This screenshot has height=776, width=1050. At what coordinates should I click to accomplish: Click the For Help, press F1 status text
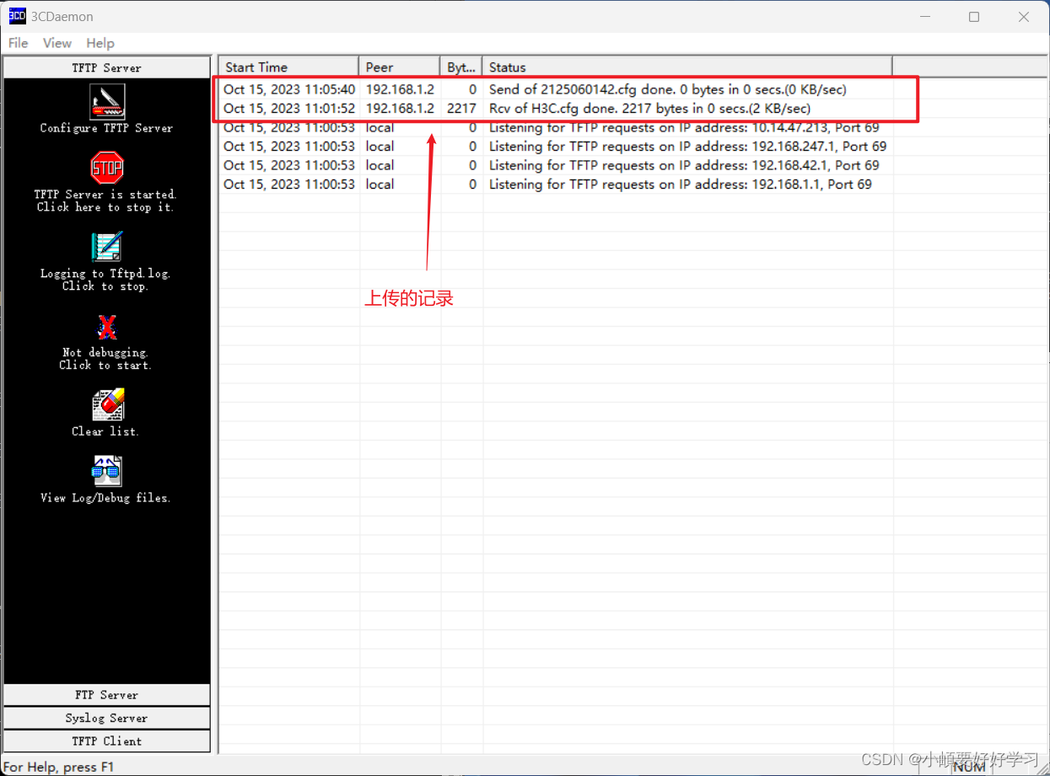[59, 767]
